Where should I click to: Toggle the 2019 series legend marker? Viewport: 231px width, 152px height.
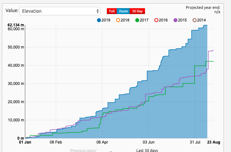99,20
